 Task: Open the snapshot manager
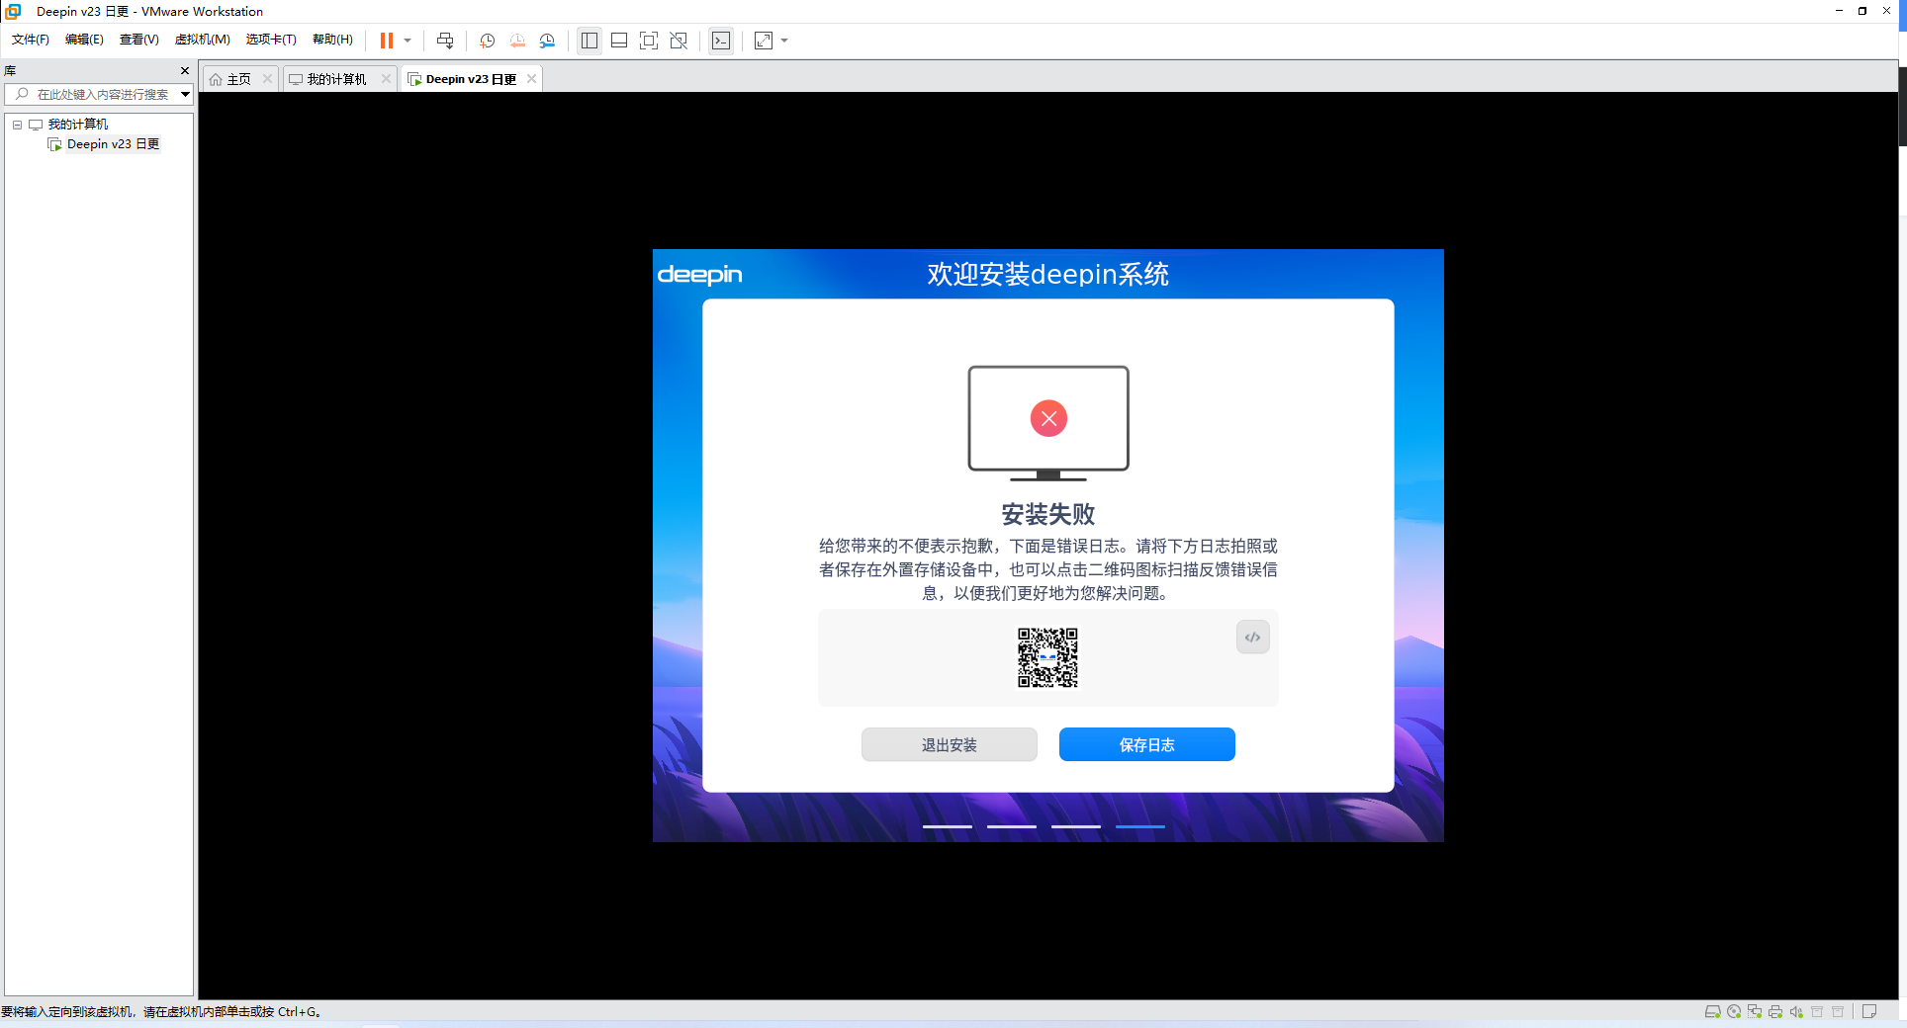[547, 41]
